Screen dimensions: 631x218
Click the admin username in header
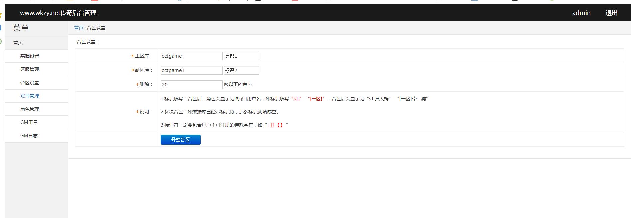pyautogui.click(x=581, y=13)
